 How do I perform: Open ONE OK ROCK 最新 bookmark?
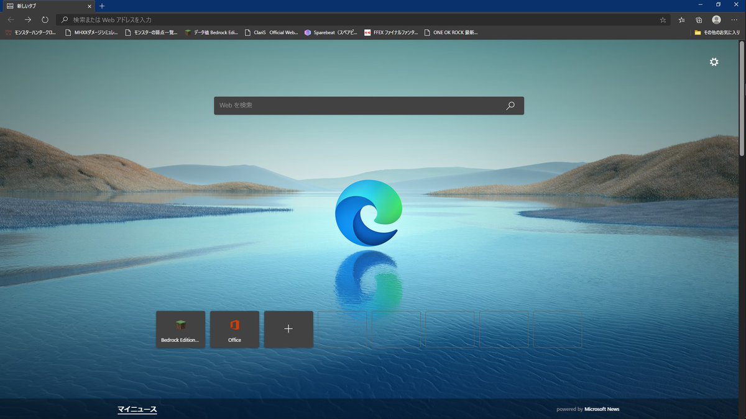point(451,32)
